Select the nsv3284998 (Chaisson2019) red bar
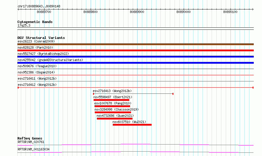Viewport: 262px width, 156px height. pyautogui.click(x=113, y=112)
